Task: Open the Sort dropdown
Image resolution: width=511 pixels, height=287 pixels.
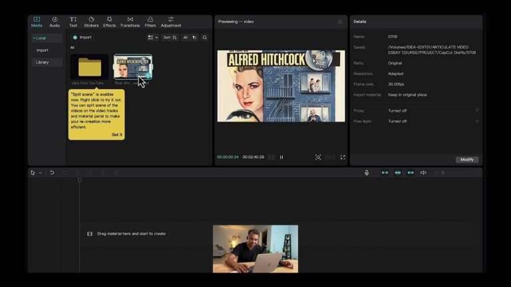Action: 170,37
